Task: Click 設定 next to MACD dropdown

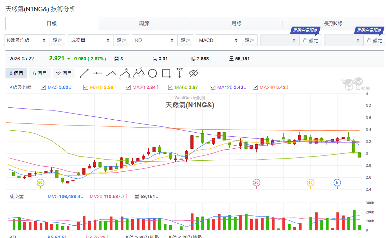Action: coord(249,40)
